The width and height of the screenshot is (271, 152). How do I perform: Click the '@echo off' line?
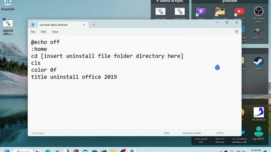[45, 42]
